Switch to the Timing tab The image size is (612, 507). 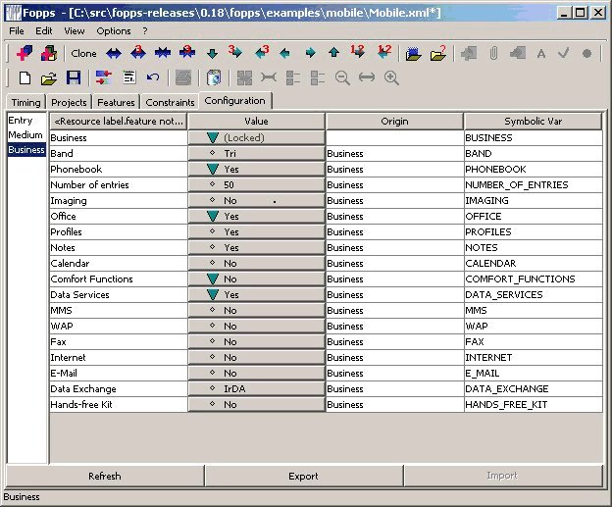[25, 102]
